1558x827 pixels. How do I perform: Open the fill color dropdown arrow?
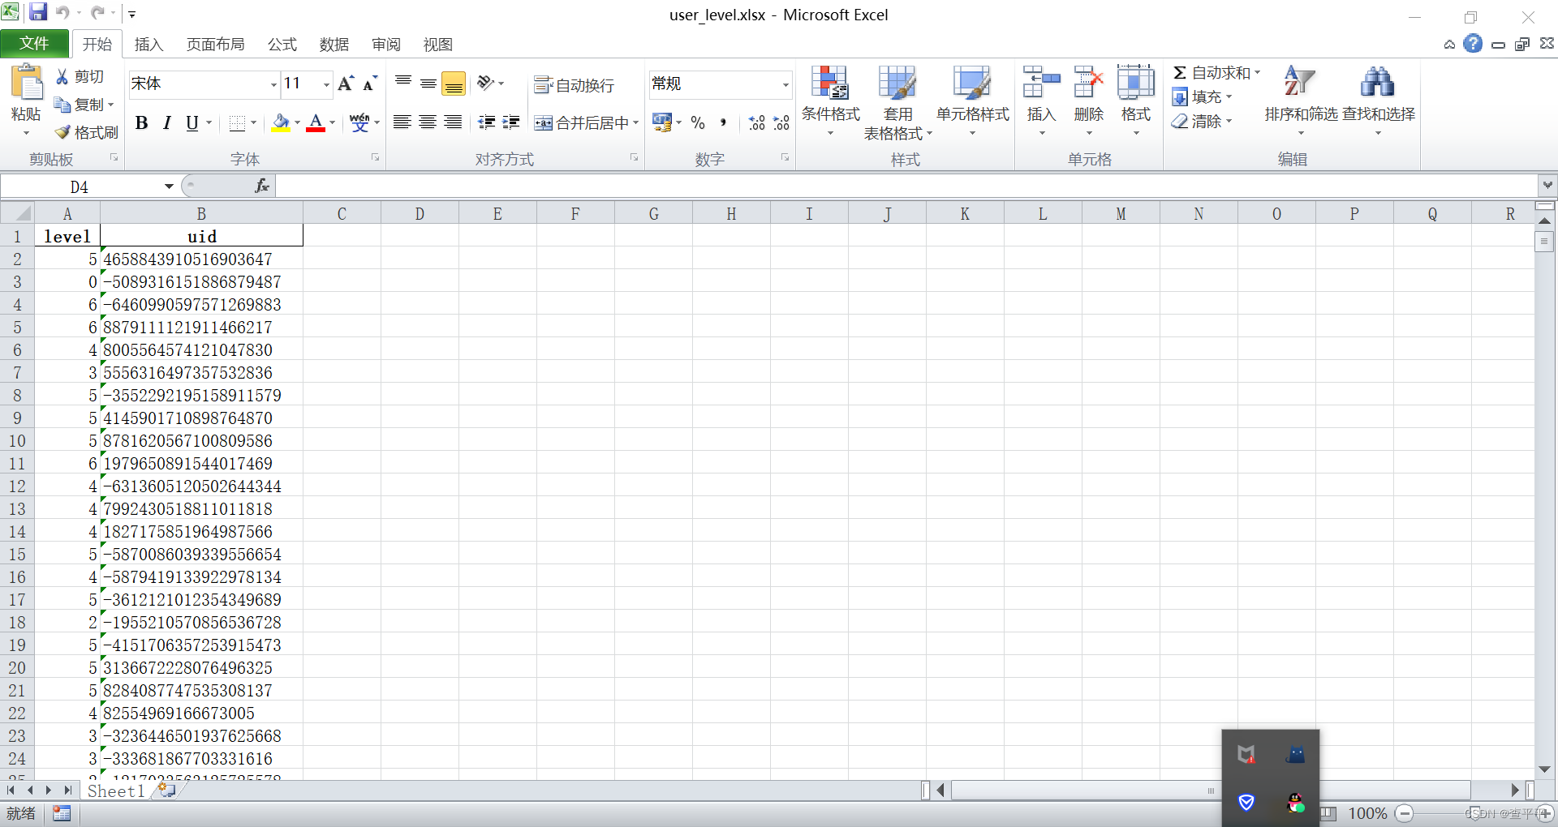(297, 123)
